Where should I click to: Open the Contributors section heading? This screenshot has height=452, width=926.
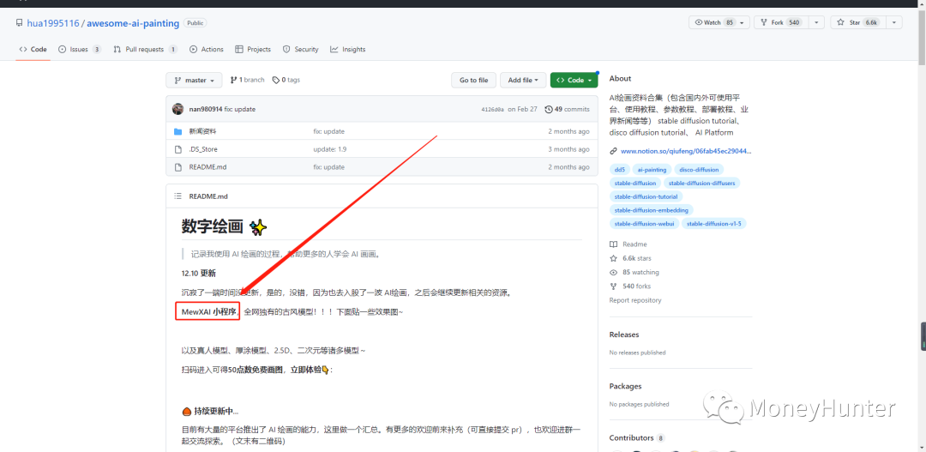click(x=631, y=438)
